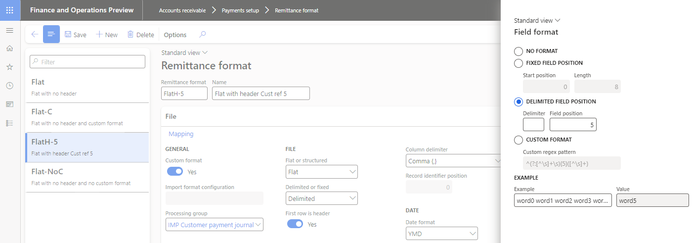The width and height of the screenshot is (693, 243).
Task: Open the Flat or structured dropdown
Action: click(x=321, y=172)
